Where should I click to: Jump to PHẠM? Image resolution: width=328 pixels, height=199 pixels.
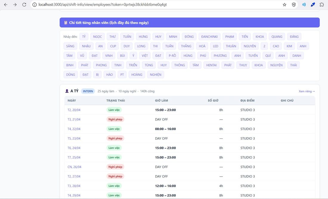pyautogui.click(x=230, y=37)
